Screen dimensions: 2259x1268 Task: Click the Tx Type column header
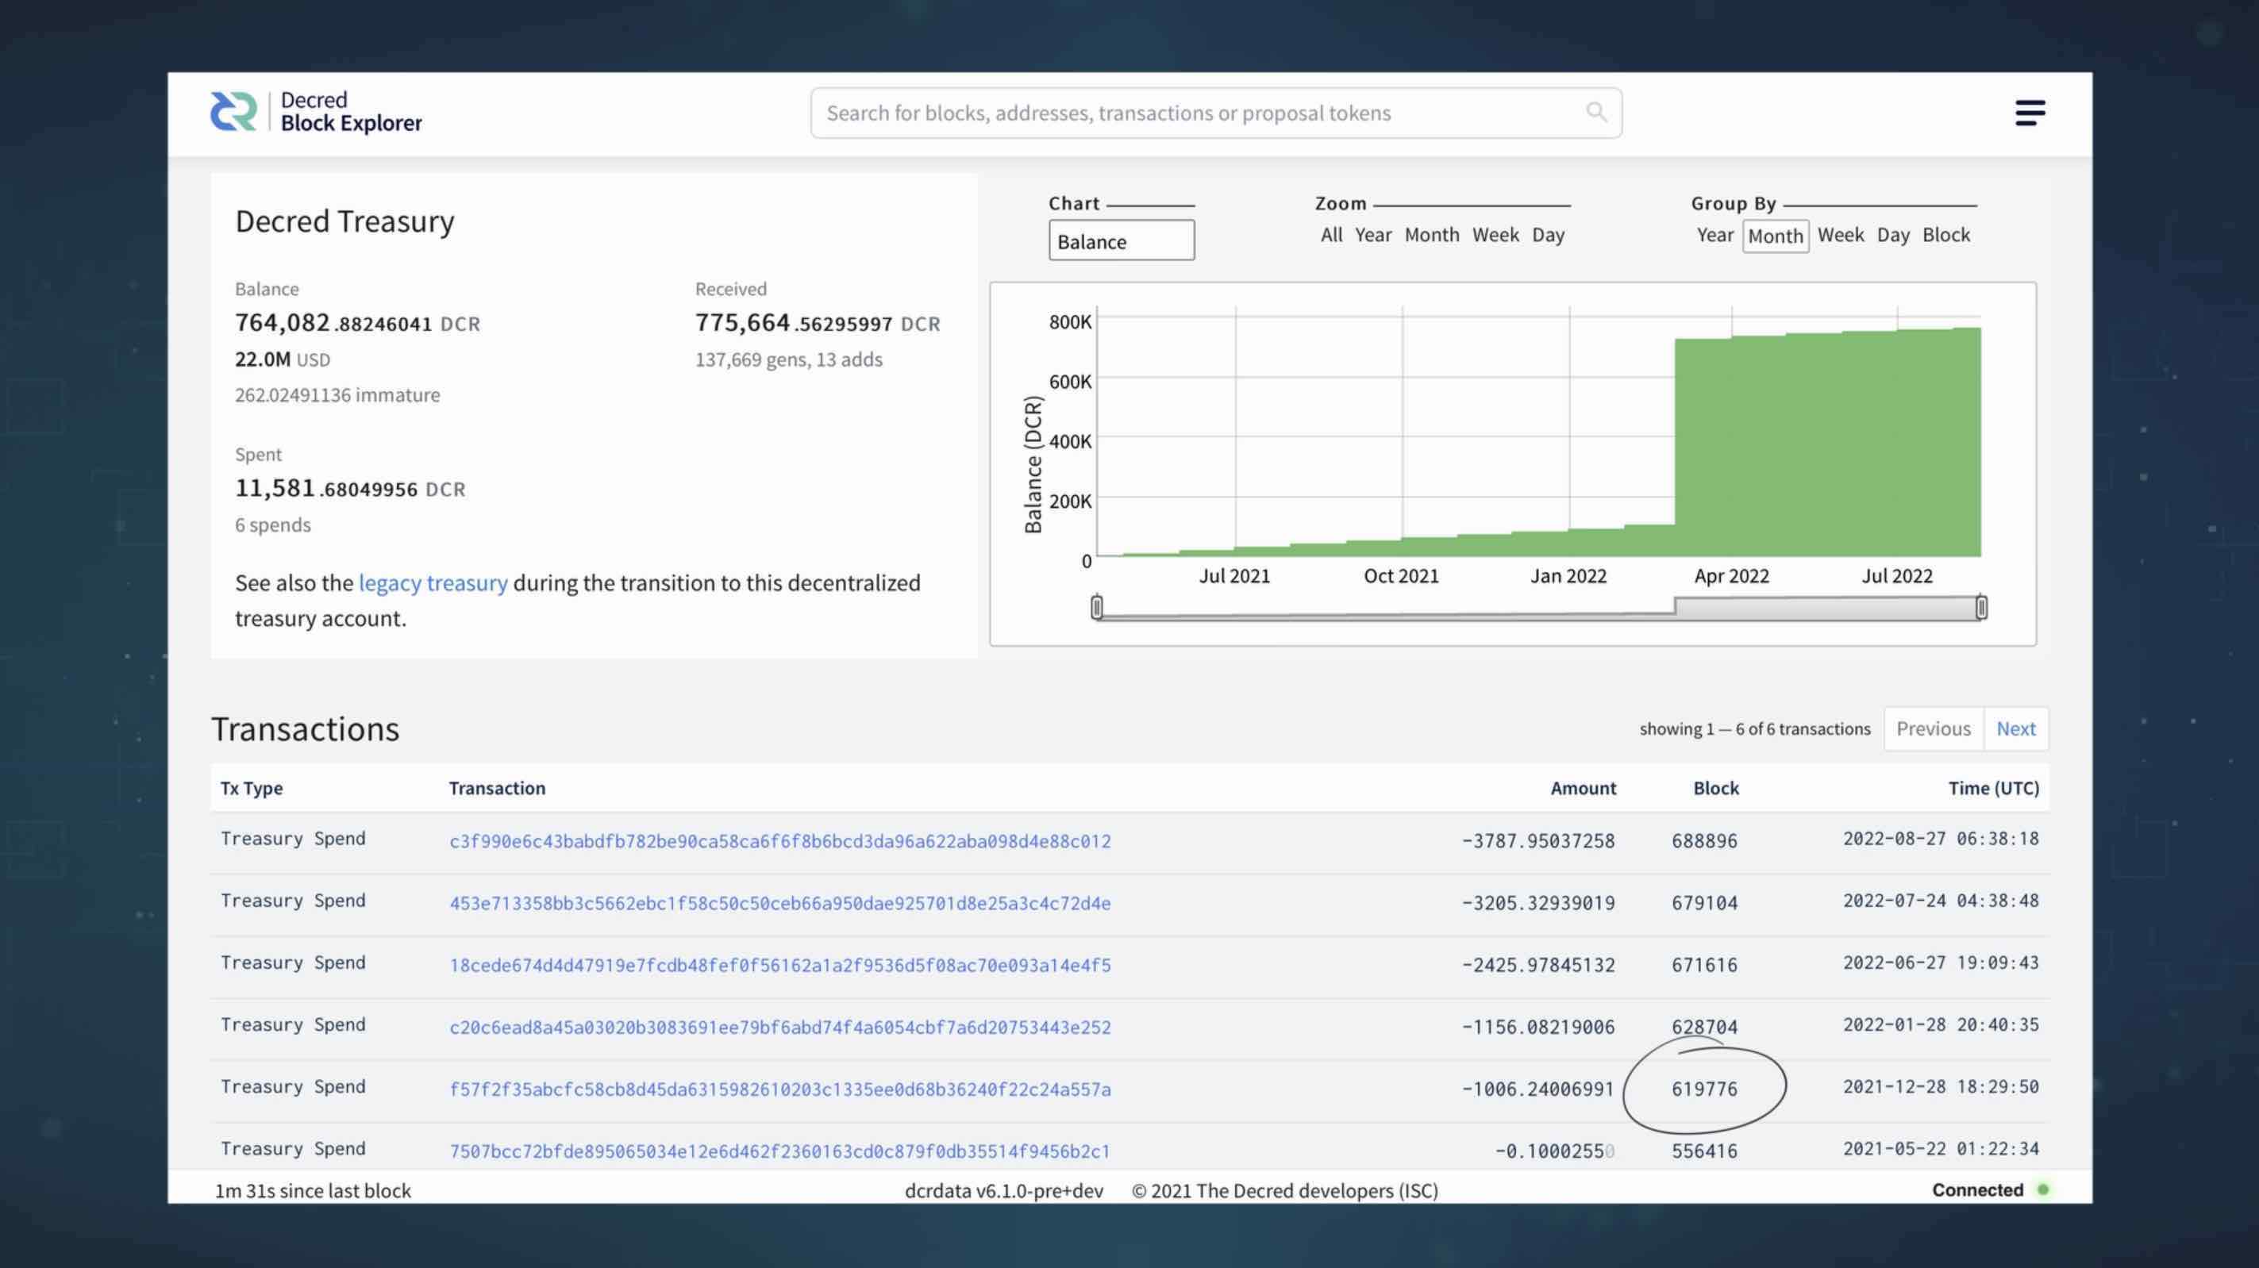click(x=252, y=787)
